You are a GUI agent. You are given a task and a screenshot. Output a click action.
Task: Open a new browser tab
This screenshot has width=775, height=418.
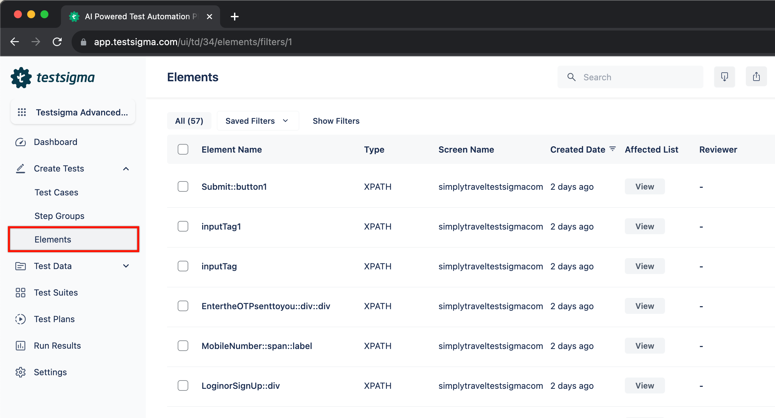tap(235, 17)
